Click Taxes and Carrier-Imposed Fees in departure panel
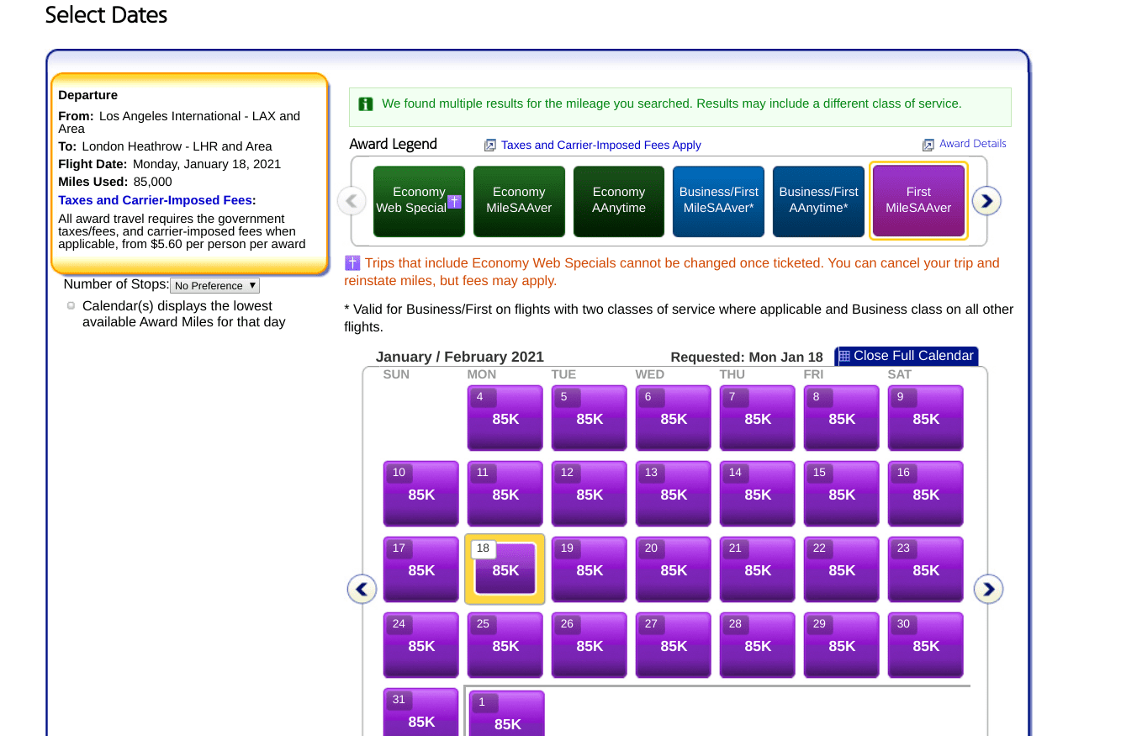Image resolution: width=1121 pixels, height=736 pixels. tap(156, 200)
